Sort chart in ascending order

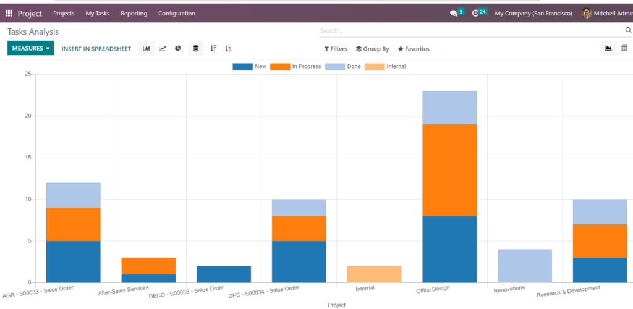point(229,48)
